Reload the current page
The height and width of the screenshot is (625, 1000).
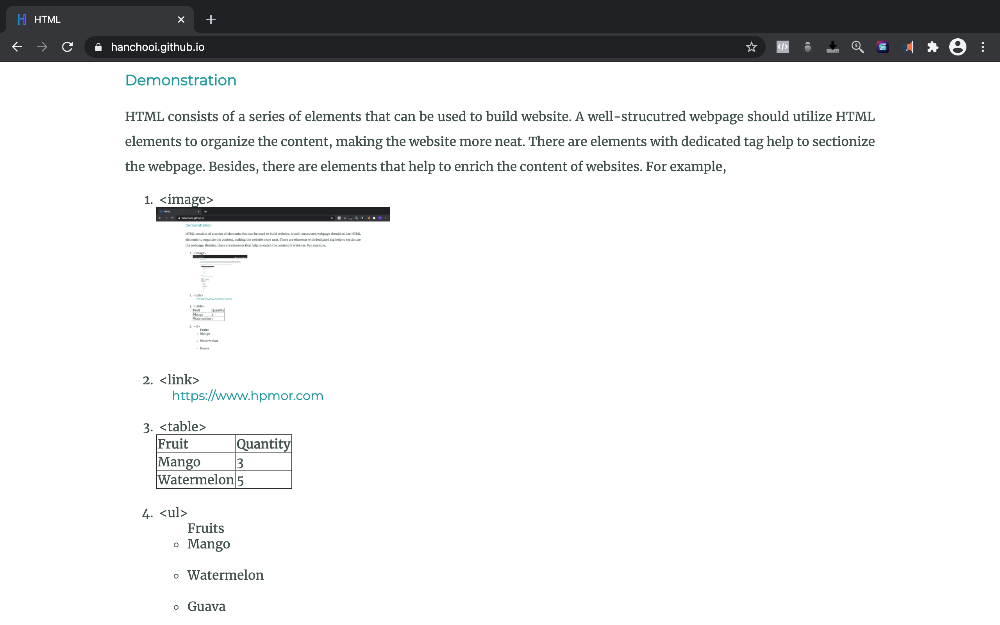(67, 47)
